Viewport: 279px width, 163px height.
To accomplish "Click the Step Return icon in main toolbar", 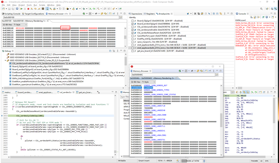I will pyautogui.click(x=39, y=9).
